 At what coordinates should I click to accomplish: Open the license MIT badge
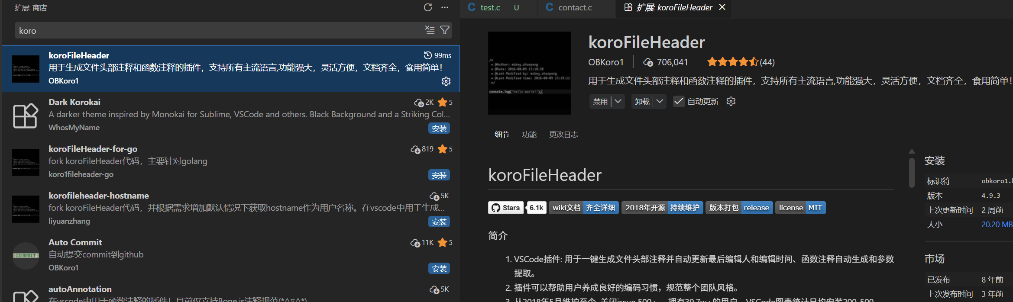click(x=800, y=208)
